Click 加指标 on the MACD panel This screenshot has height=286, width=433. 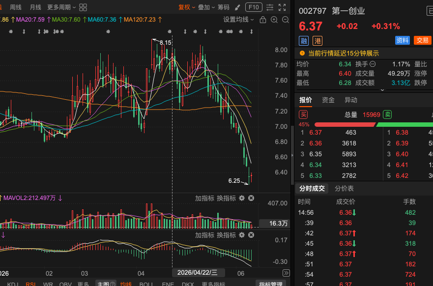point(204,235)
